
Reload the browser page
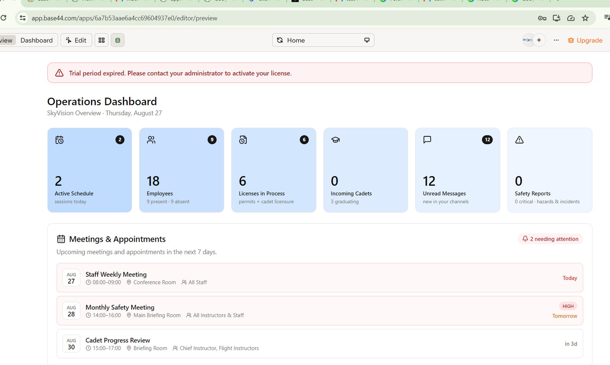(x=3, y=18)
